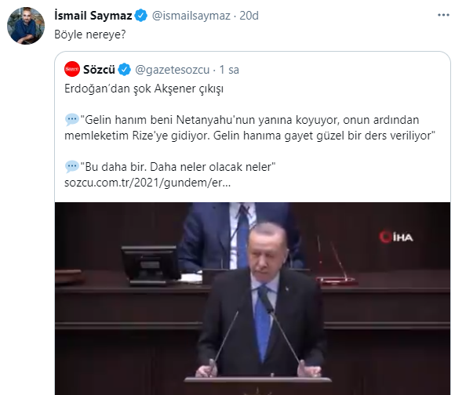Click the 'Bu daha bir. Daha neler olacak' quote
The width and height of the screenshot is (455, 395).
pos(178,167)
